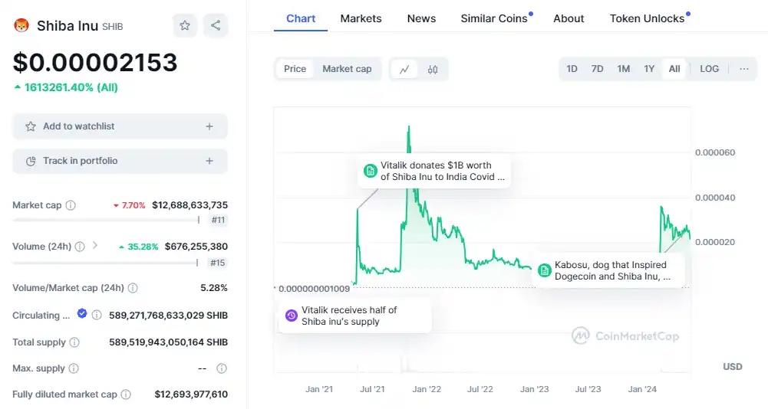The image size is (768, 409).
Task: Click the verified badge next to Circulating supply
Action: point(82,314)
